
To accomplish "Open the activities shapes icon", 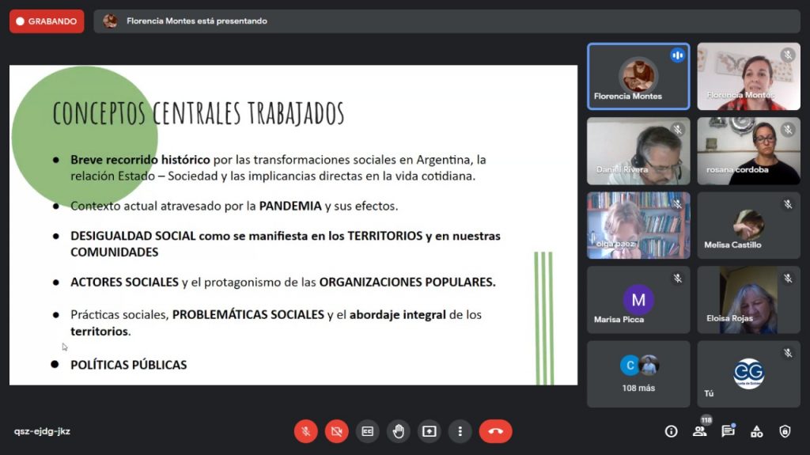I will (x=756, y=431).
